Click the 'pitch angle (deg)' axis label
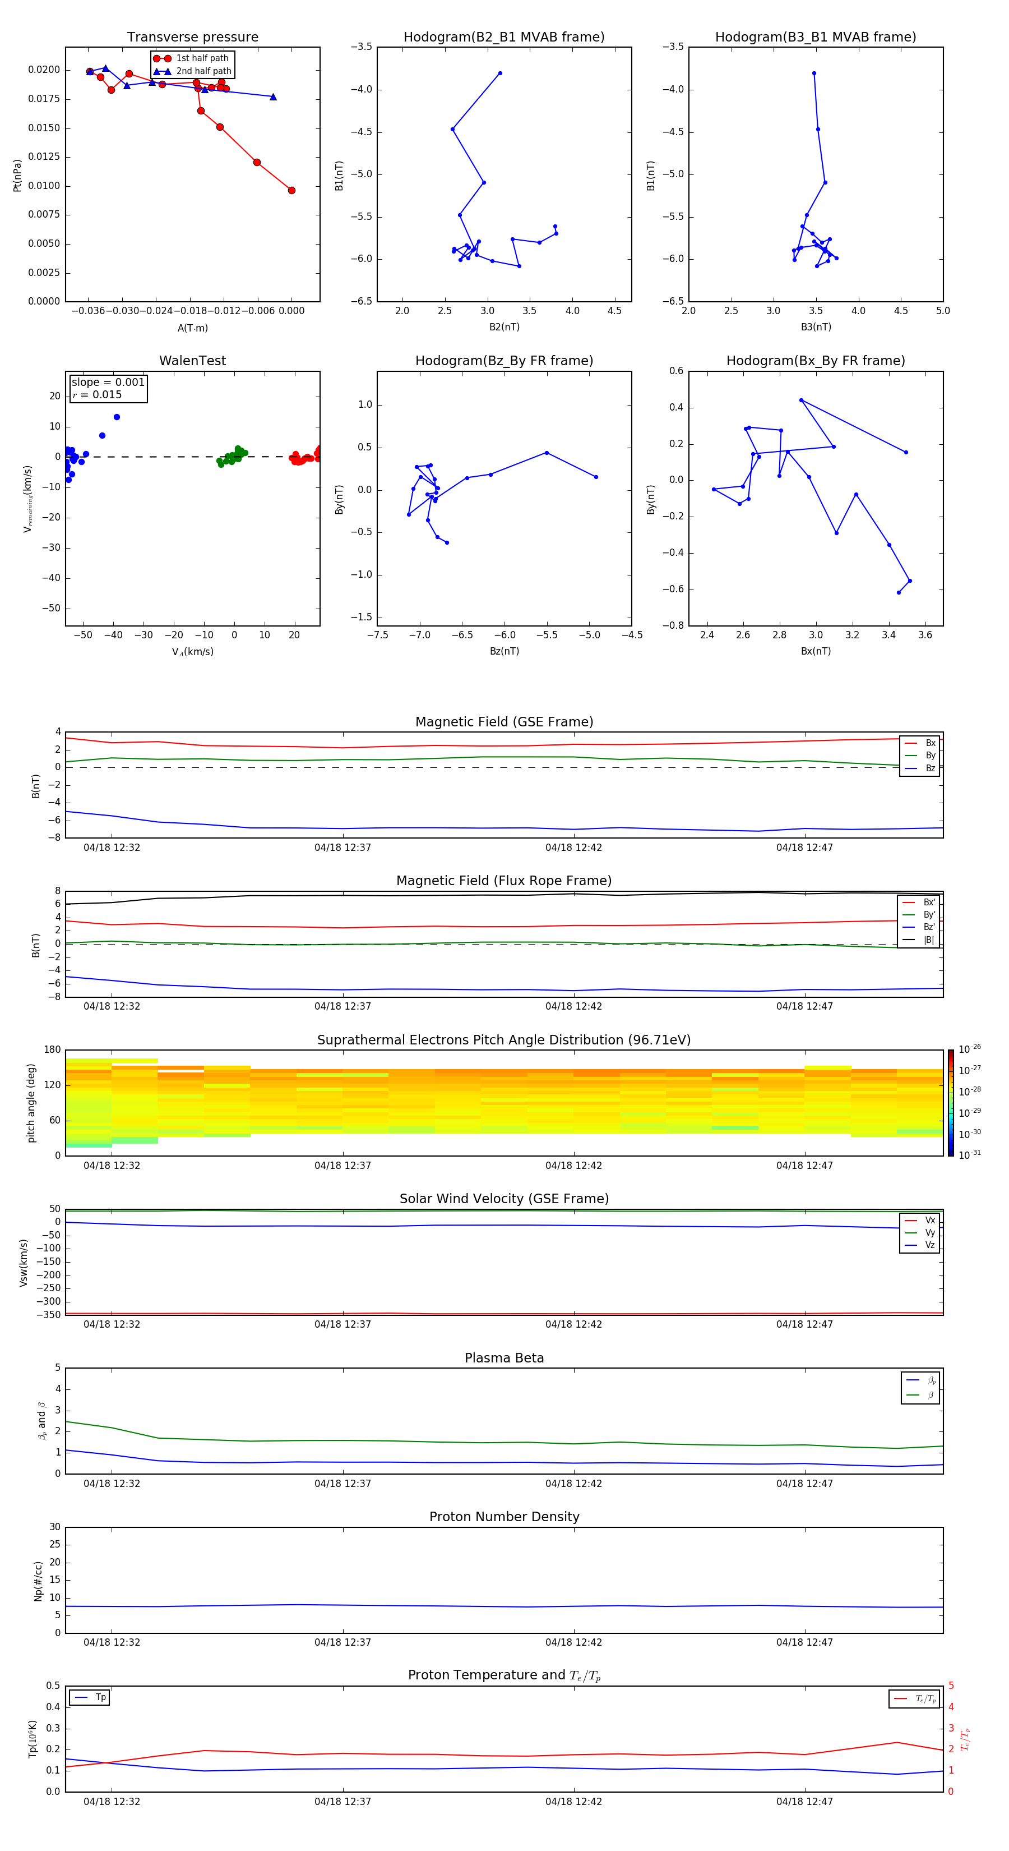 pyautogui.click(x=31, y=1103)
